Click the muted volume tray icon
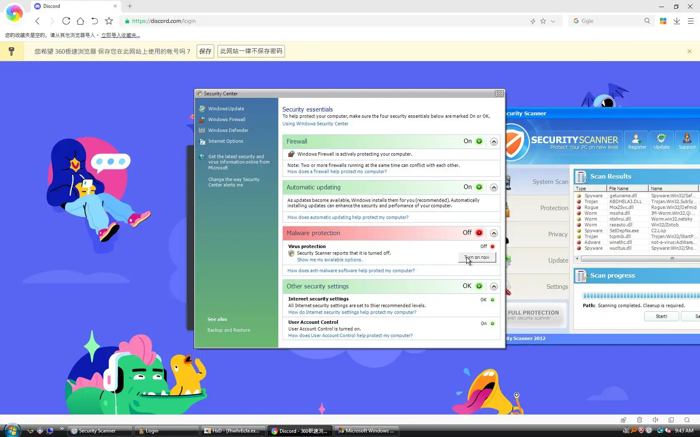Image resolution: width=700 pixels, height=437 pixels. pyautogui.click(x=668, y=430)
